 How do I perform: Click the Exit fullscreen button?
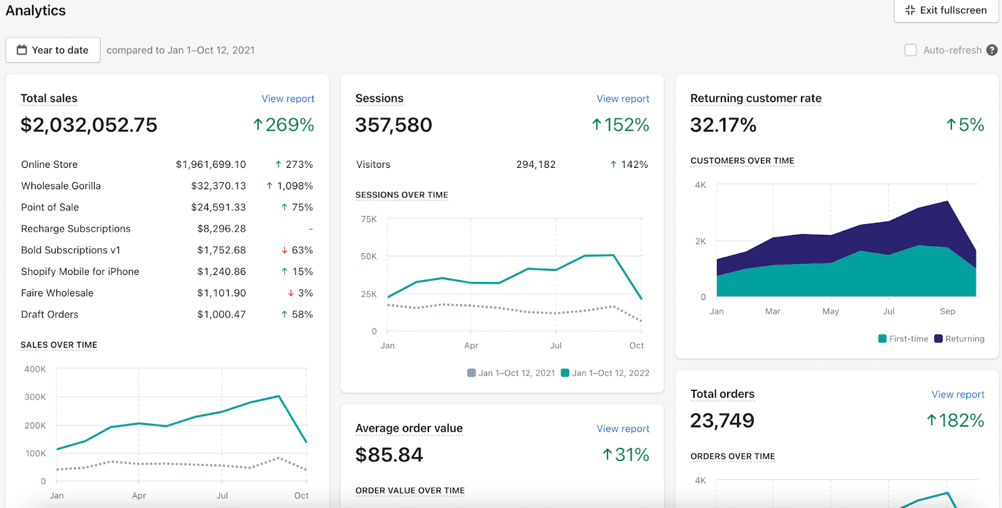coord(946,10)
